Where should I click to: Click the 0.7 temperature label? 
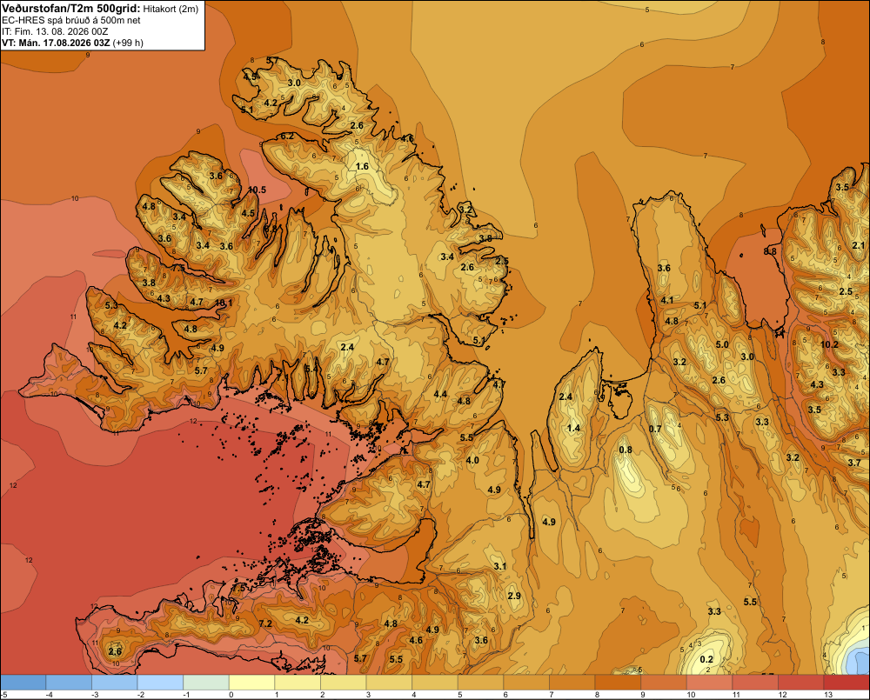pyautogui.click(x=655, y=429)
